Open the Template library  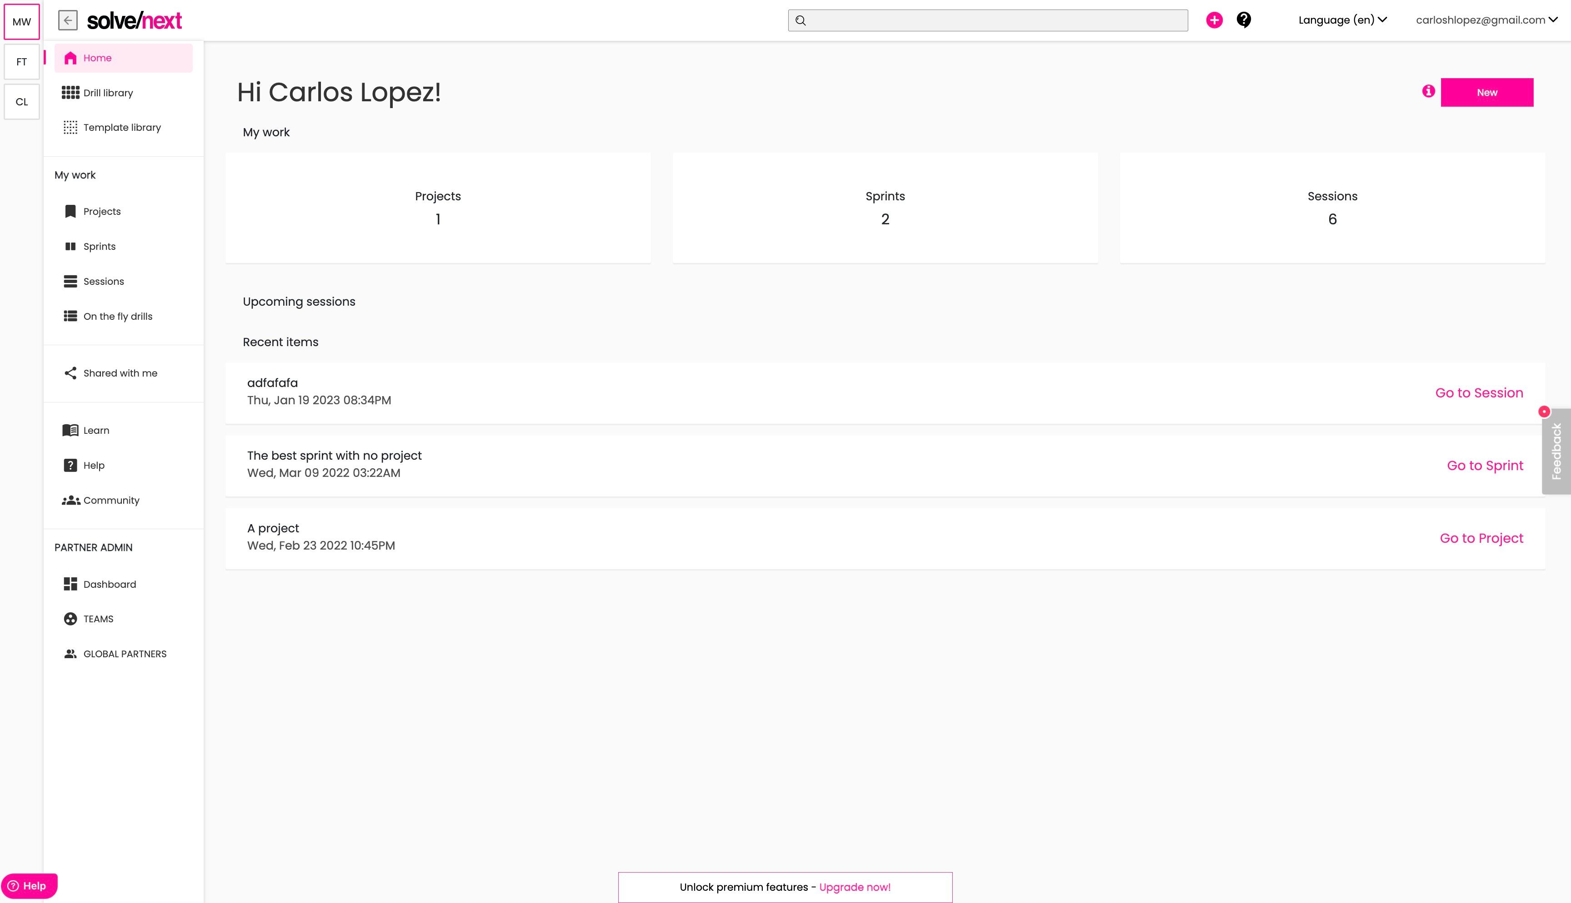coord(122,127)
